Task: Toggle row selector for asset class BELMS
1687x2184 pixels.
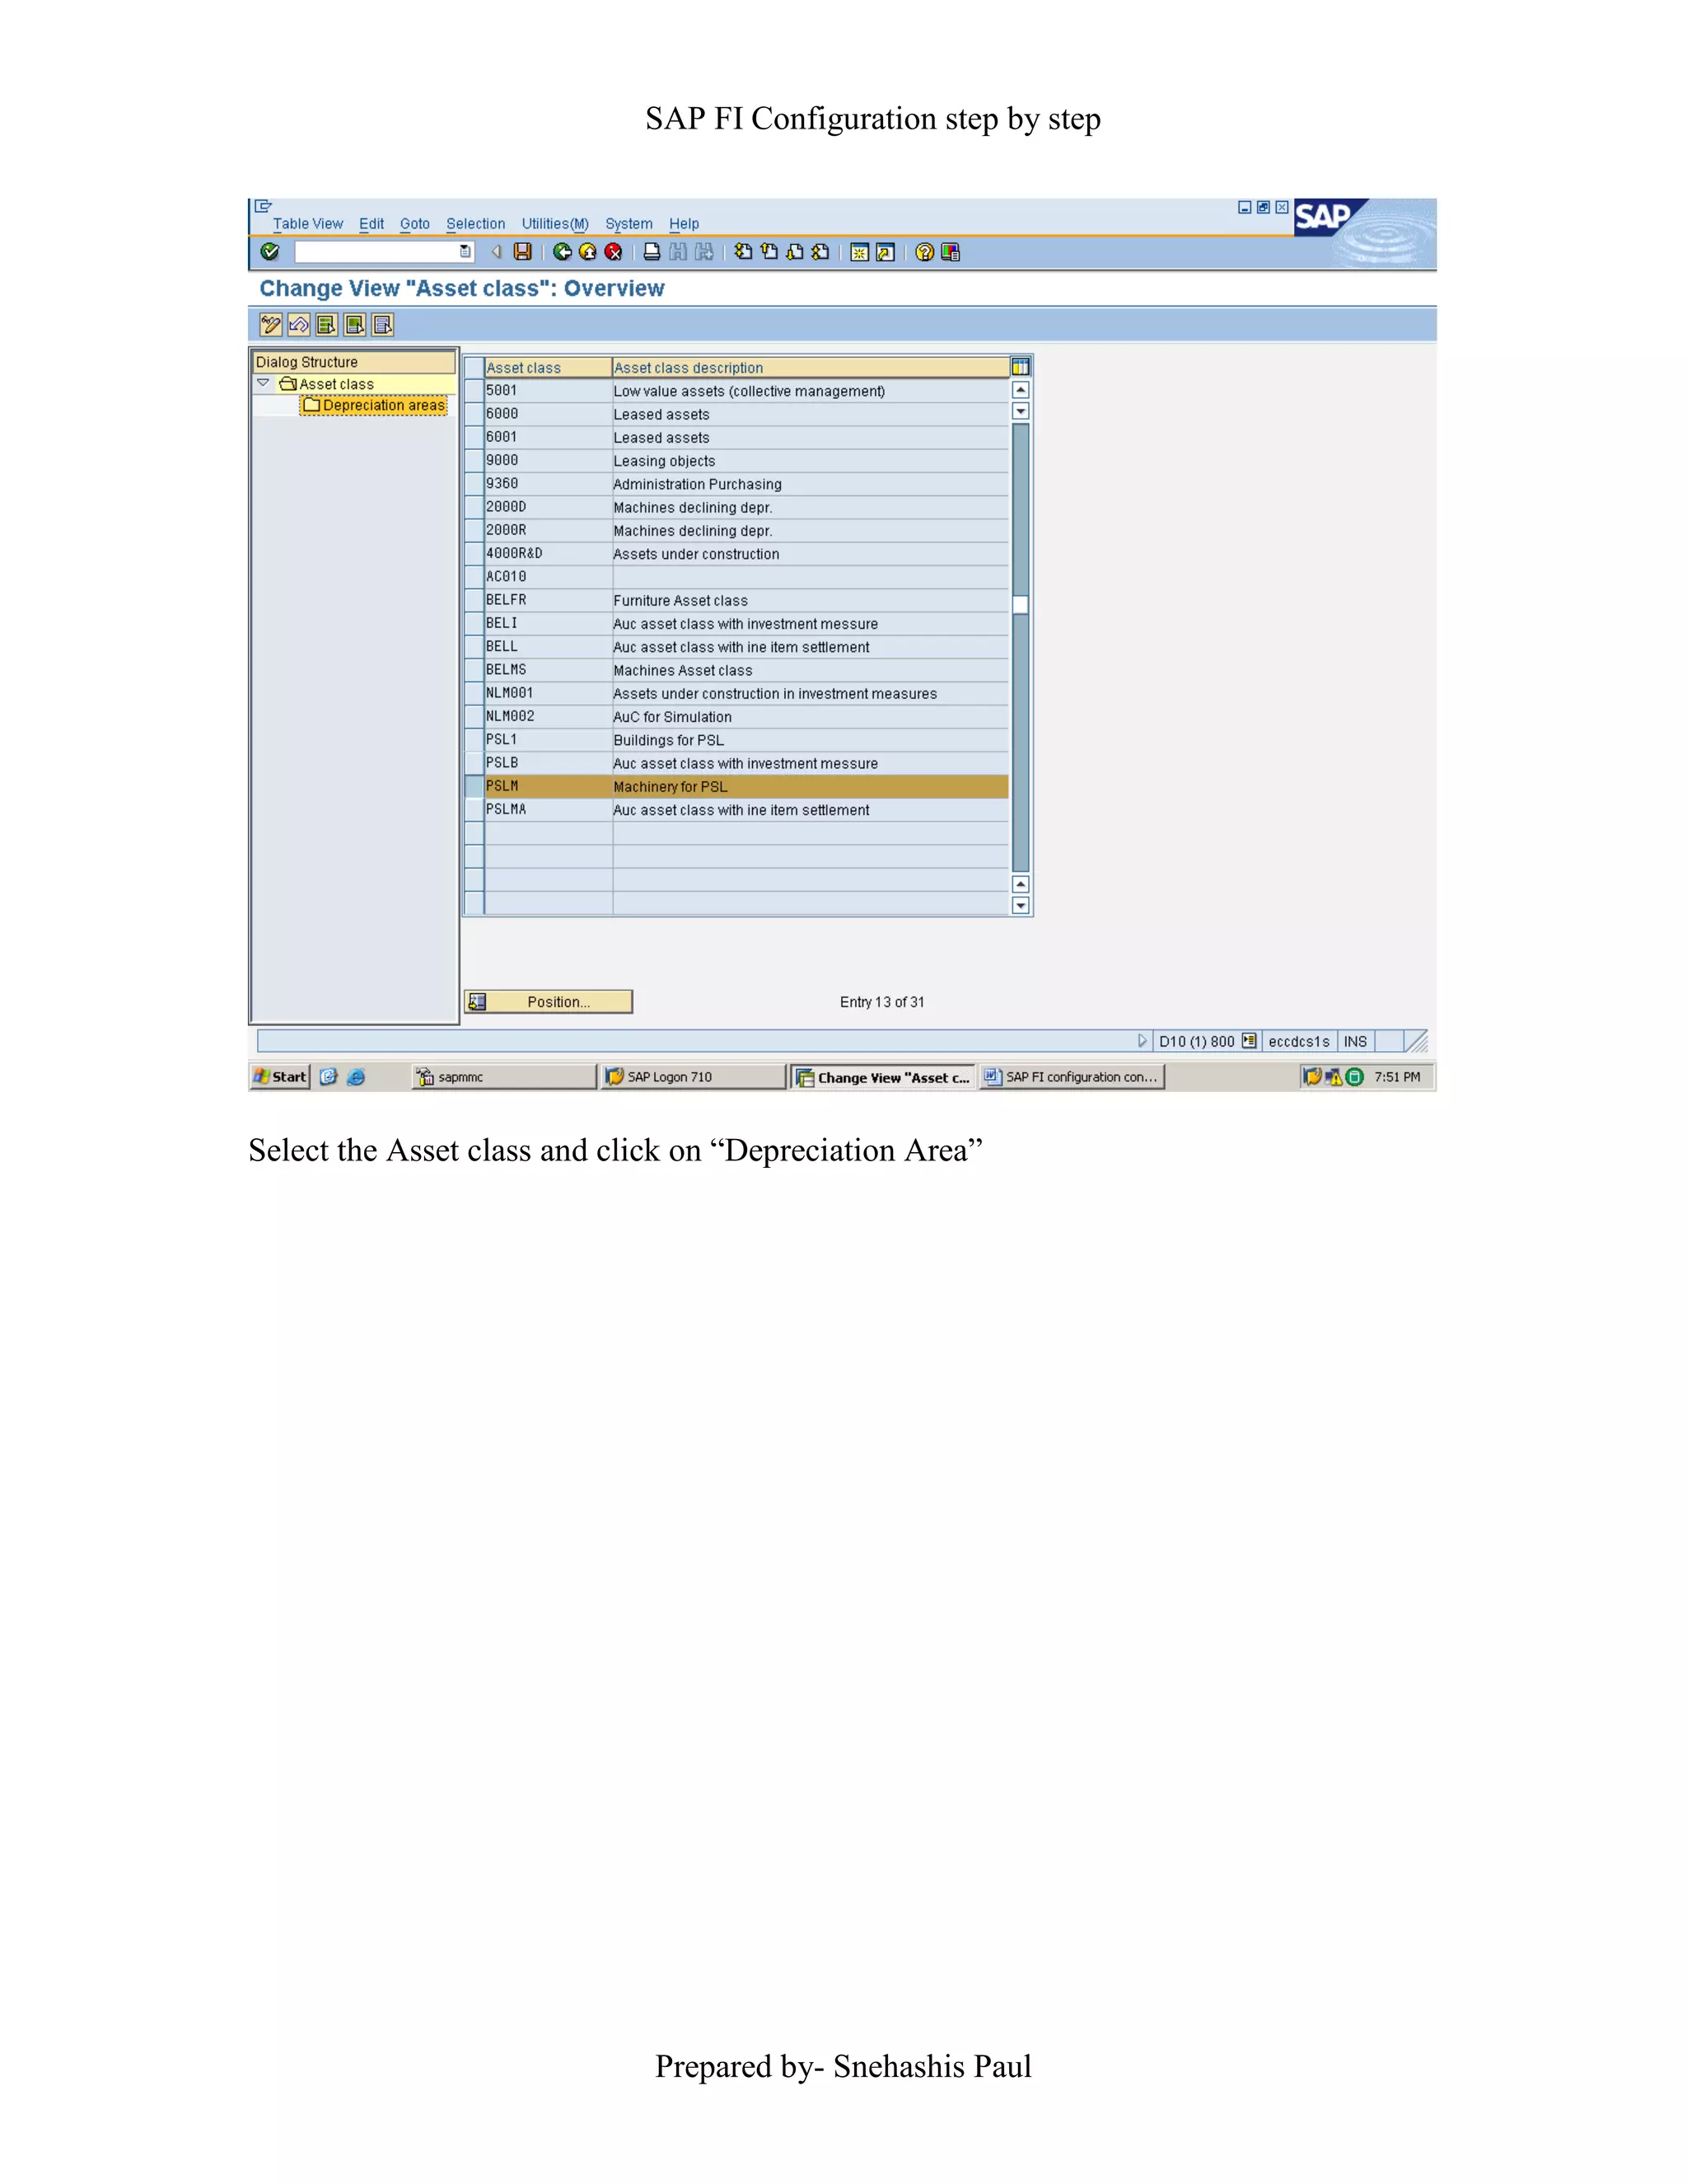Action: click(x=474, y=670)
